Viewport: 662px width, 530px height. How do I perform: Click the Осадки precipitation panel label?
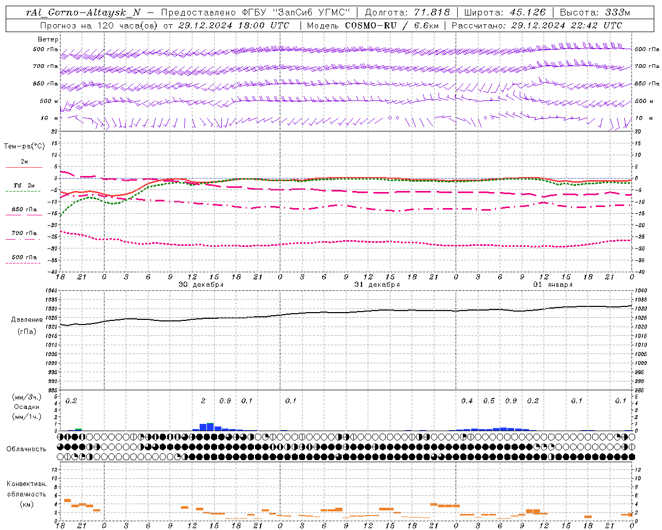click(27, 407)
